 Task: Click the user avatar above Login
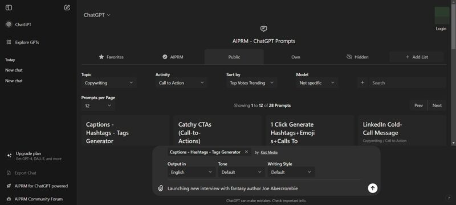442,16
